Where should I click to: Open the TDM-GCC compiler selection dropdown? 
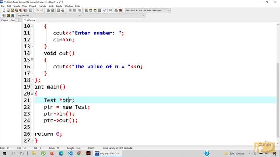pos(148,10)
